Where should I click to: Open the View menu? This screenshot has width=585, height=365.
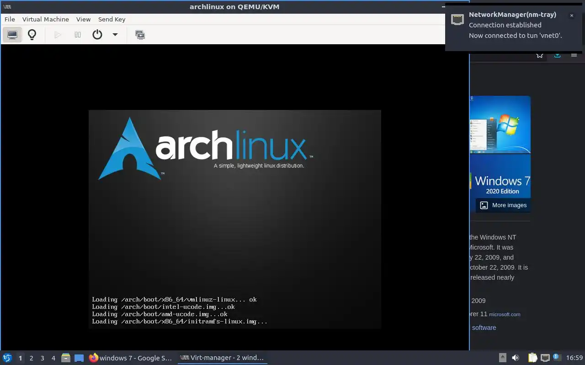click(83, 19)
